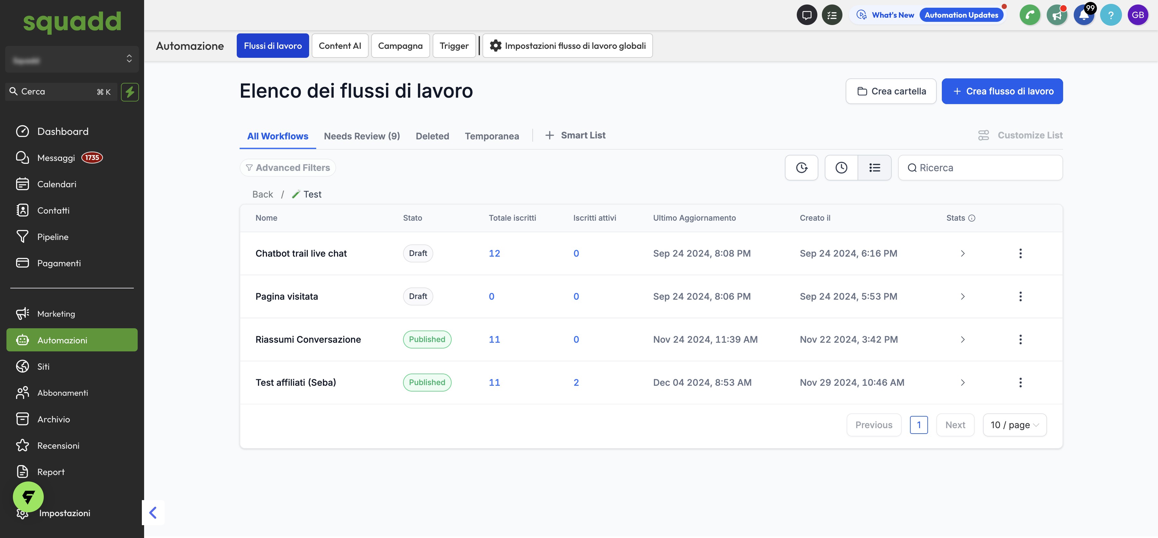Screen dimensions: 1158x538
Task: Collapse the sidebar with left arrow
Action: (153, 512)
